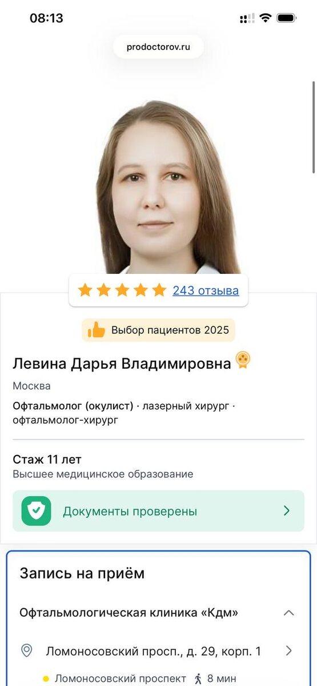Screen dimensions: 317x686
Task: Tap the location pin icon
Action: (x=26, y=651)
